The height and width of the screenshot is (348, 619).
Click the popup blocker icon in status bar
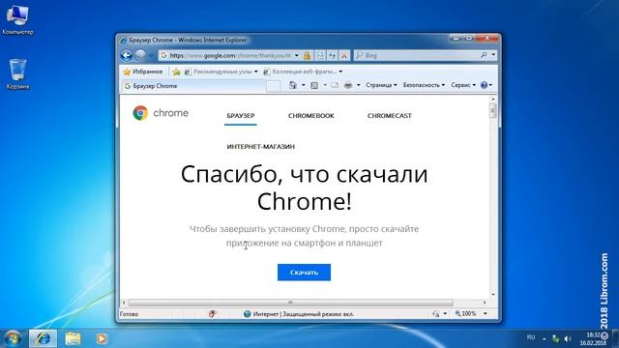click(213, 314)
